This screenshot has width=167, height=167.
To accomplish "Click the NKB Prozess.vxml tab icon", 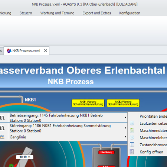I will click(x=9, y=51).
